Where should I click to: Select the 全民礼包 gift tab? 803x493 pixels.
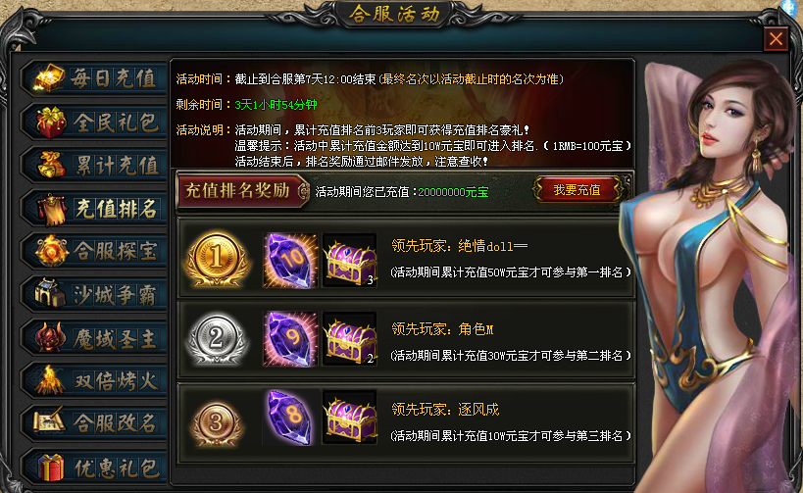95,122
